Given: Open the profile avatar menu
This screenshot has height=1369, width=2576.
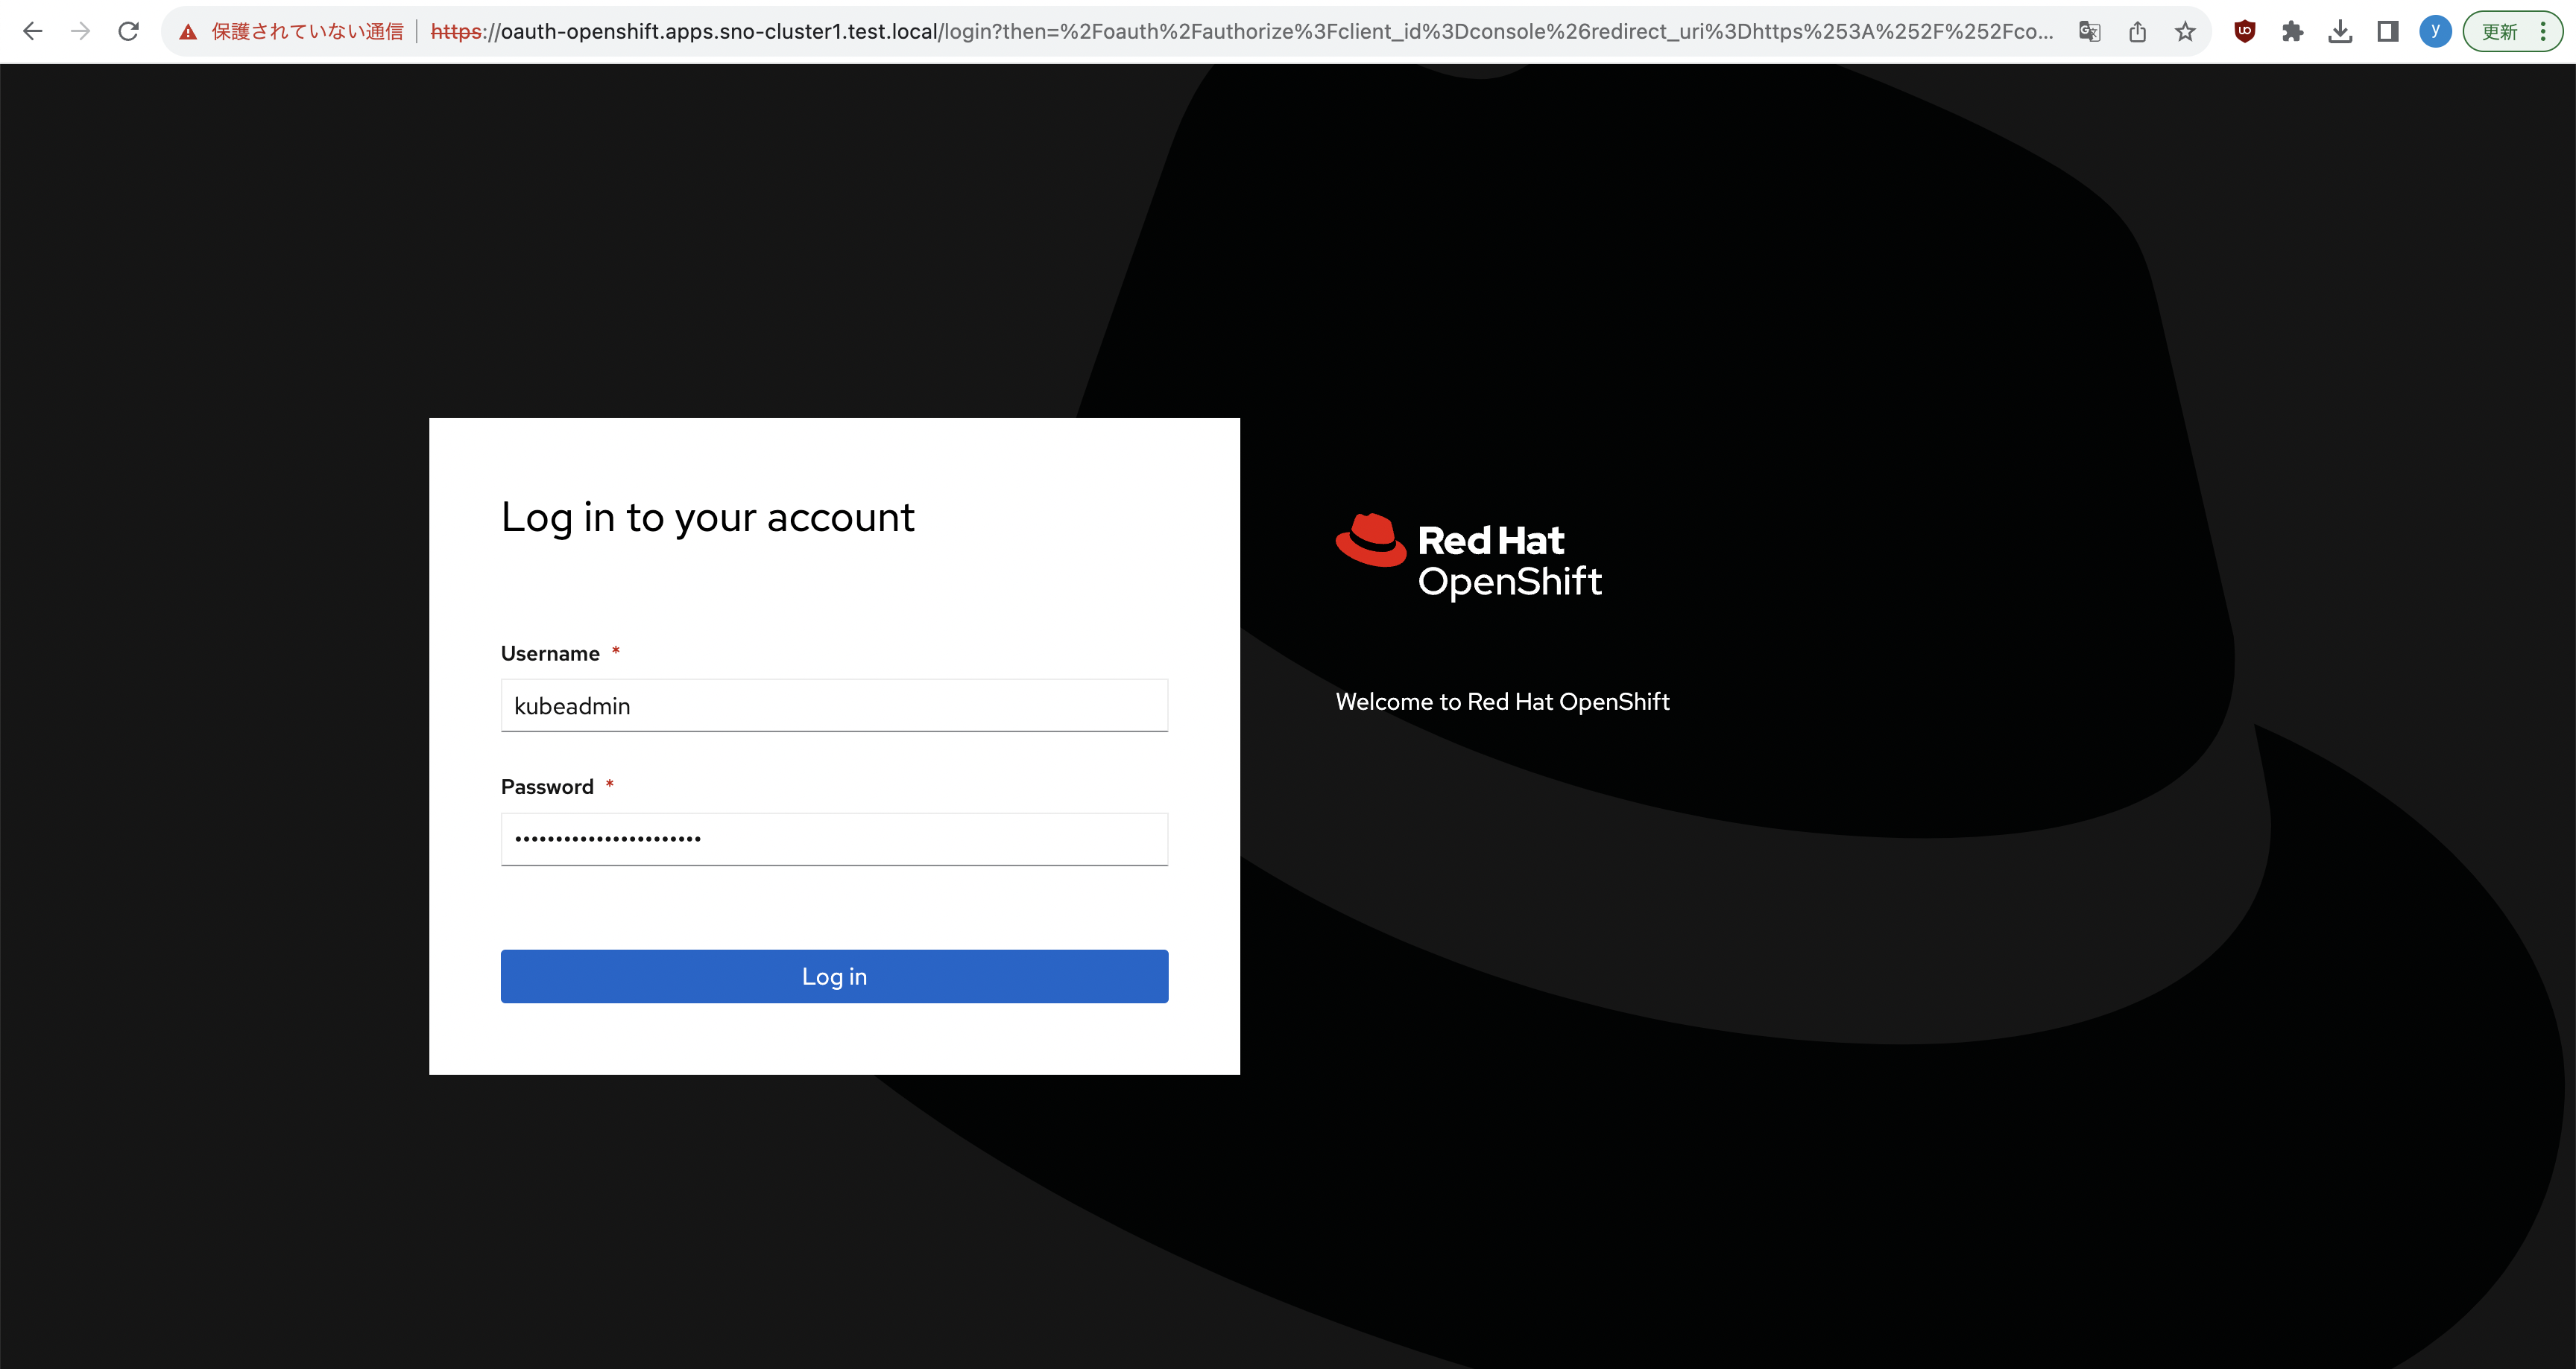Looking at the screenshot, I should click(x=2435, y=31).
